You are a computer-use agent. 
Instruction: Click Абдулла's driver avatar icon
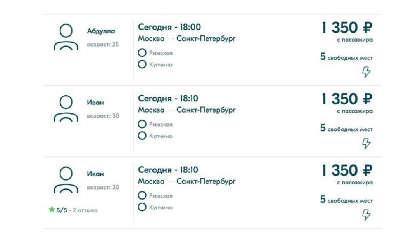[66, 37]
